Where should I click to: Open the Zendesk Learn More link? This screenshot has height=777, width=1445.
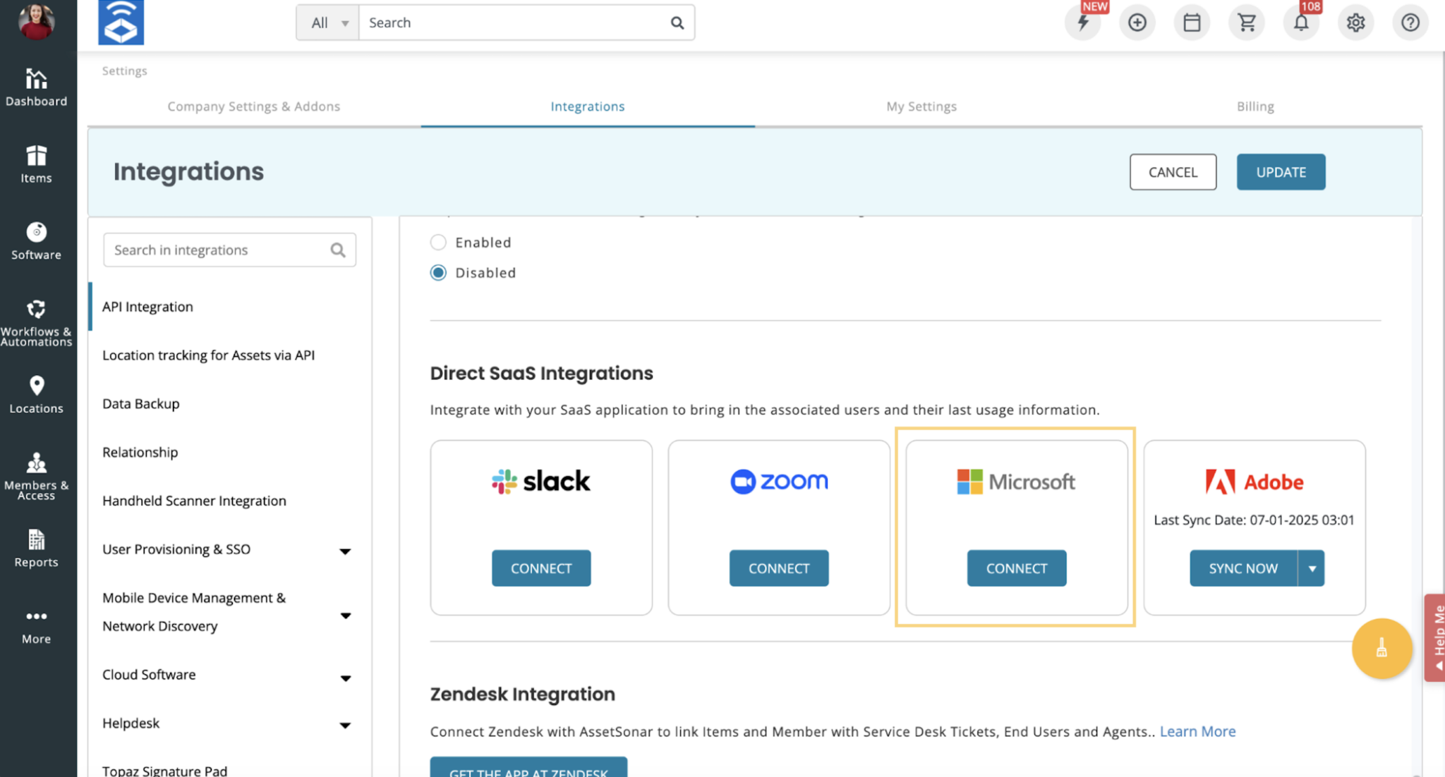click(x=1197, y=731)
